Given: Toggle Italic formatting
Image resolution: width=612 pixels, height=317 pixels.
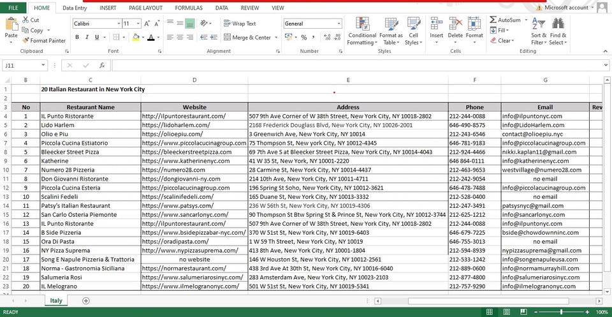Looking at the screenshot, I should click(87, 38).
